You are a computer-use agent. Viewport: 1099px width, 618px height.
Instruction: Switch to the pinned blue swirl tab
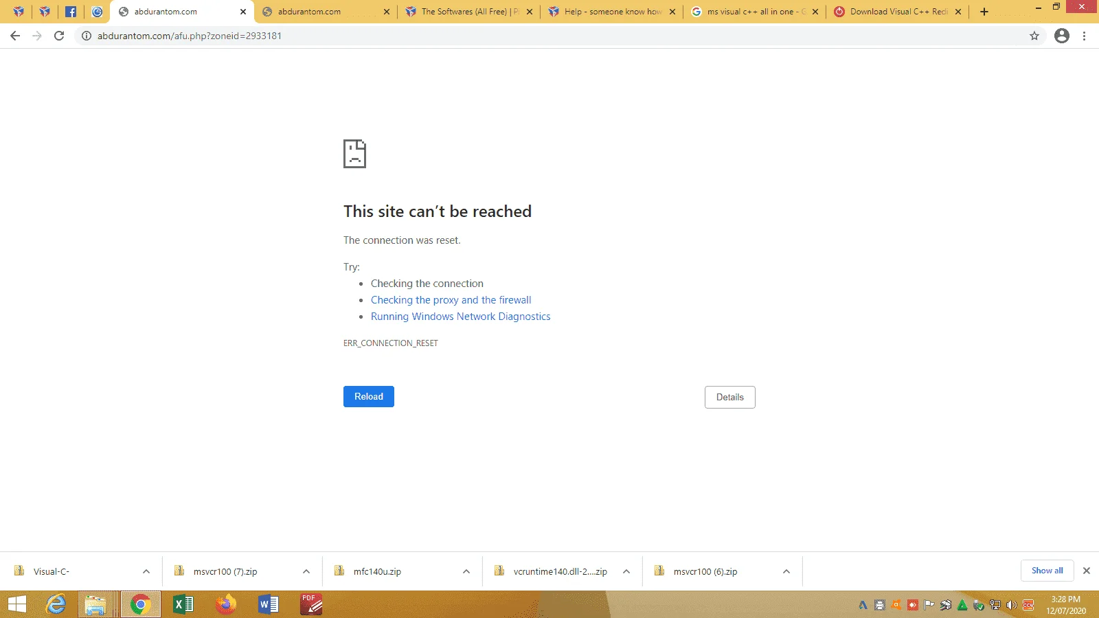pyautogui.click(x=97, y=12)
